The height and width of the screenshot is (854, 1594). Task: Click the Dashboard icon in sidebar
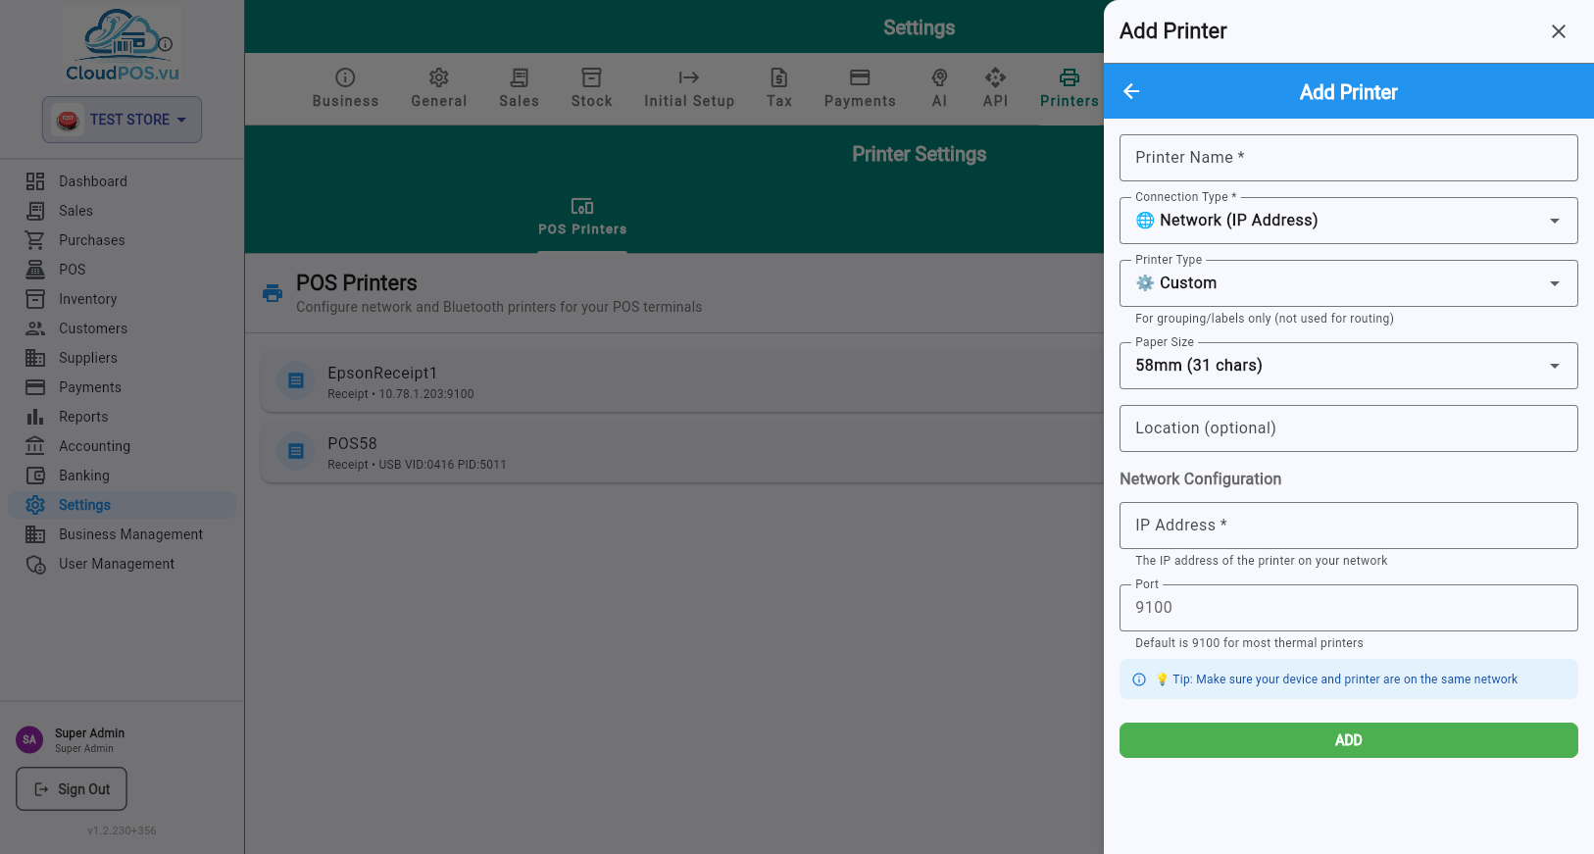coord(35,181)
